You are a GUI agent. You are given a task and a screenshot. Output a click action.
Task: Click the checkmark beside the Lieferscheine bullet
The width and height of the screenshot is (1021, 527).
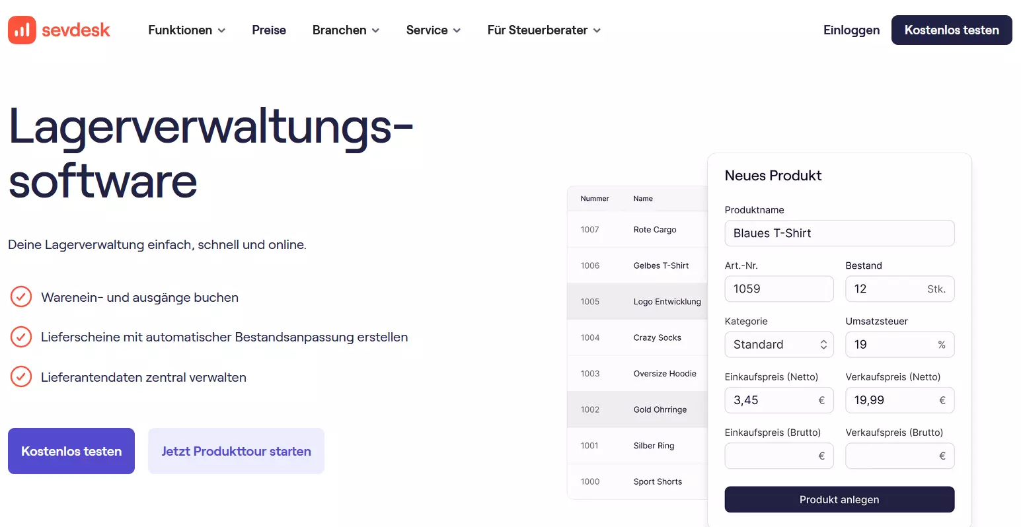pos(20,337)
